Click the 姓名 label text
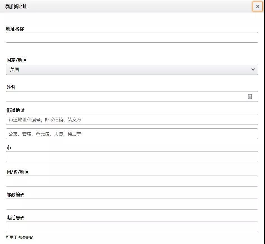Image resolution: width=265 pixels, height=244 pixels. (x=11, y=88)
